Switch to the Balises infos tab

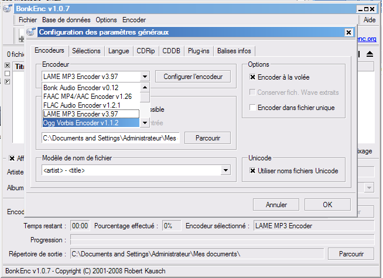click(x=234, y=51)
